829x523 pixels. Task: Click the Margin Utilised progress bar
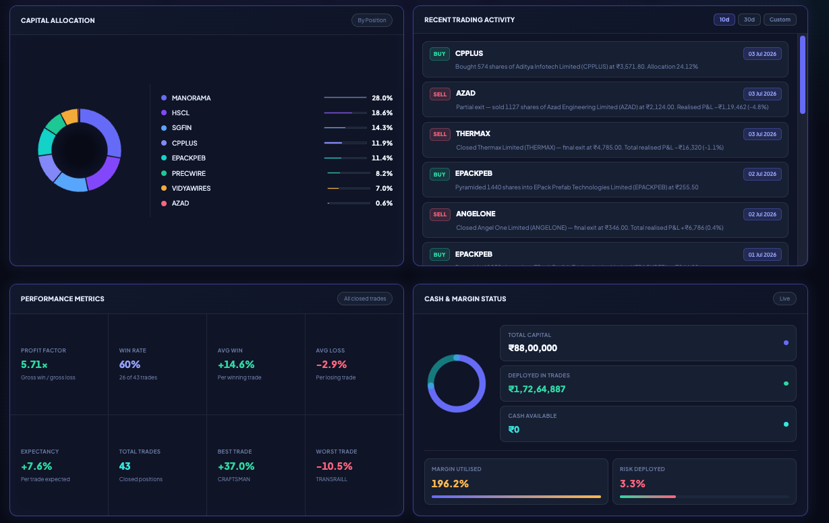coord(516,497)
